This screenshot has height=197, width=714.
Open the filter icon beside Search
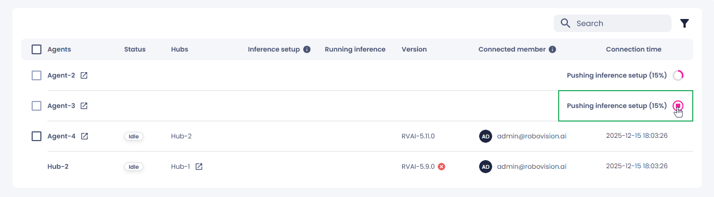coord(685,23)
